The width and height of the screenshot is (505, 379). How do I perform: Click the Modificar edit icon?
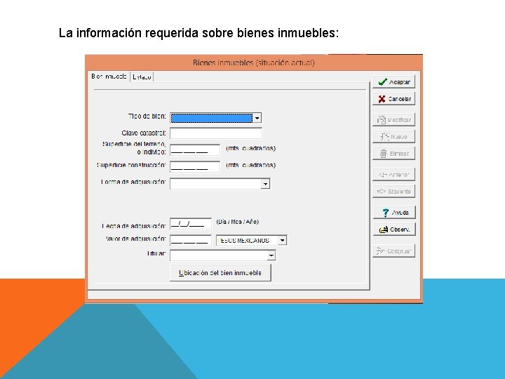pos(382,120)
